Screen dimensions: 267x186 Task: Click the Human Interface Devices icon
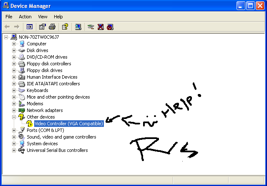tap(22, 77)
